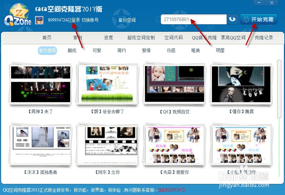285x195 pixels.
Task: Focus the QQ number input field 2710976861
Action: (x=194, y=19)
